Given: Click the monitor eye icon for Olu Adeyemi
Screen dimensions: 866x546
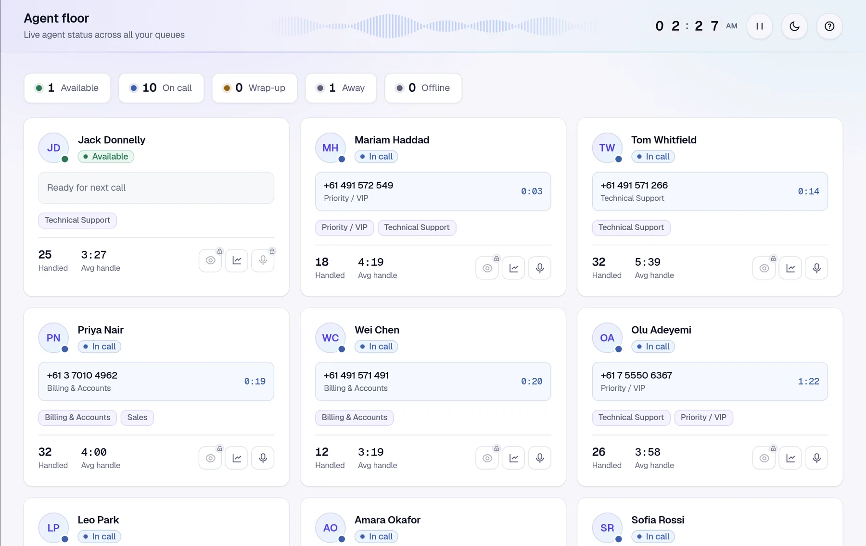Looking at the screenshot, I should [764, 458].
